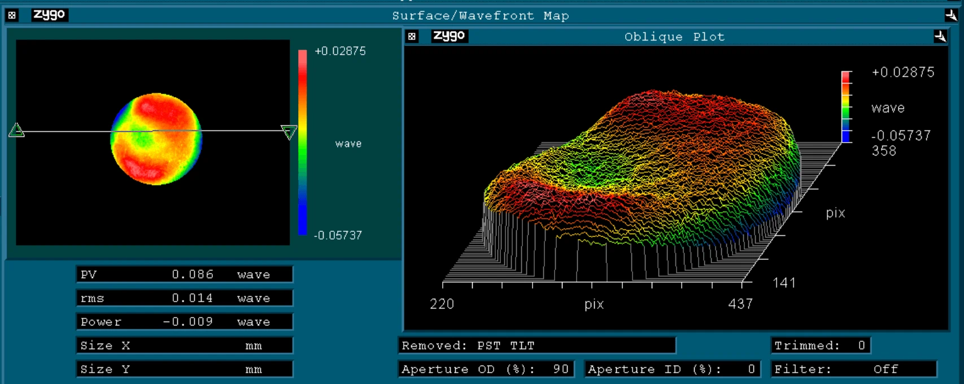The width and height of the screenshot is (964, 384).
Task: Click the pin icon on Surface/Wavefront Map title bar
Action: pos(951,15)
